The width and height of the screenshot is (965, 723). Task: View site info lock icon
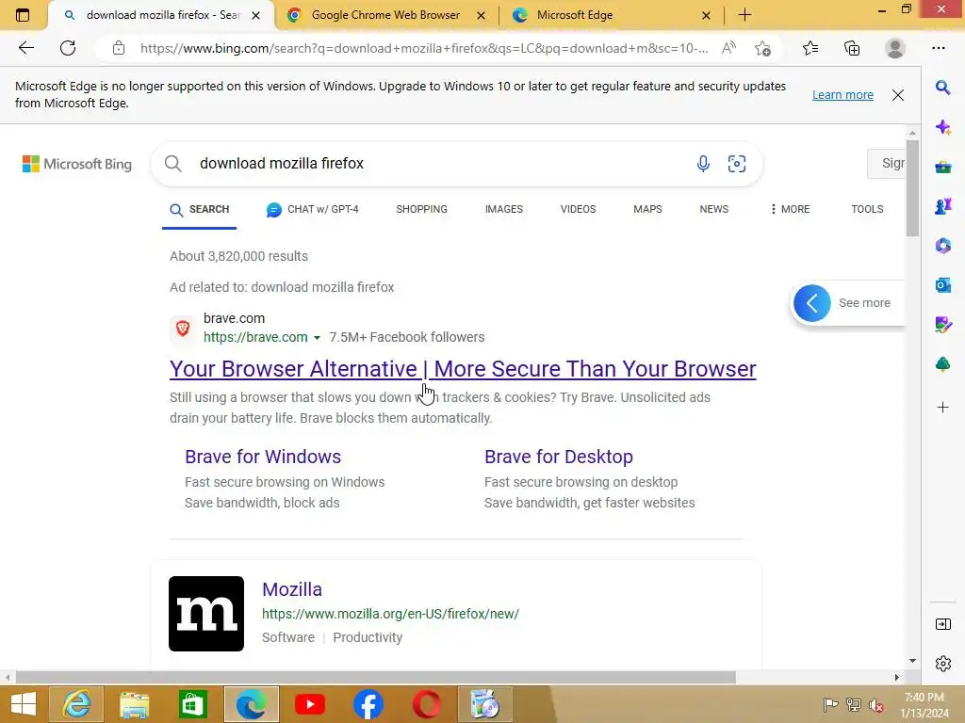119,48
